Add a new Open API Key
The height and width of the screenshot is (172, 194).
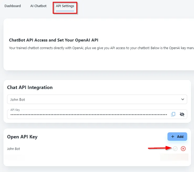(x=177, y=137)
